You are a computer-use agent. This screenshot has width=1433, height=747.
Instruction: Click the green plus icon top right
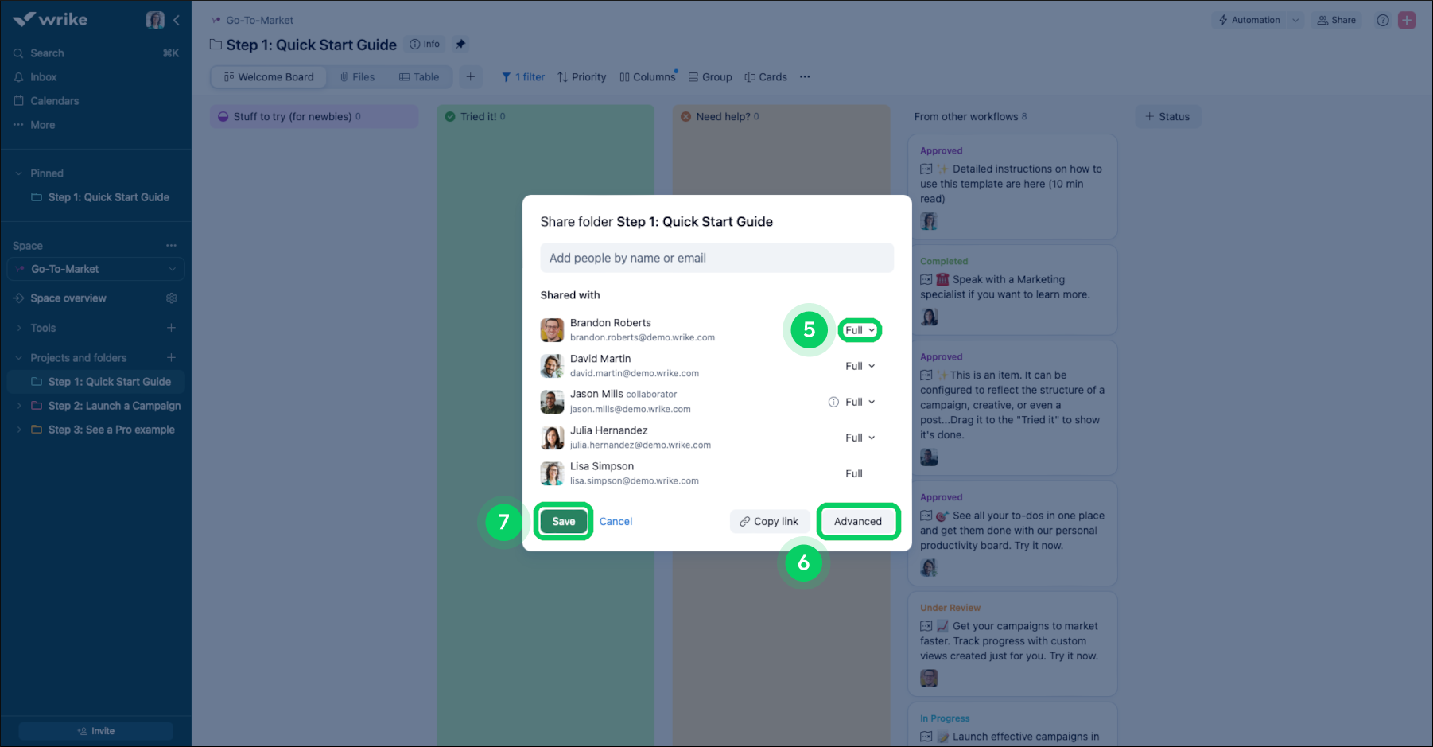click(1406, 20)
